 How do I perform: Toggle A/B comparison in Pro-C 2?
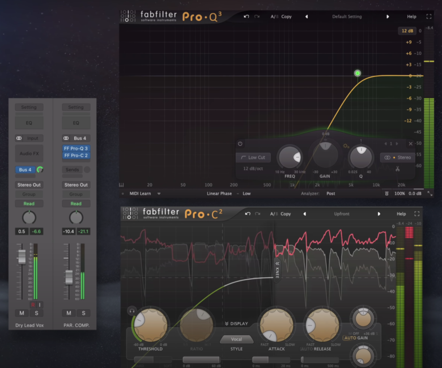point(274,214)
